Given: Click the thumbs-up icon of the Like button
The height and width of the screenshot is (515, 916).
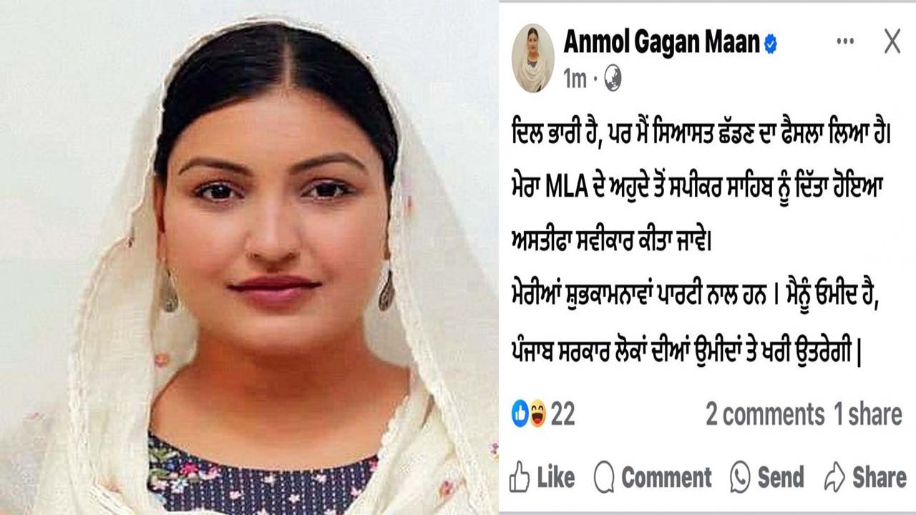Looking at the screenshot, I should tap(519, 476).
